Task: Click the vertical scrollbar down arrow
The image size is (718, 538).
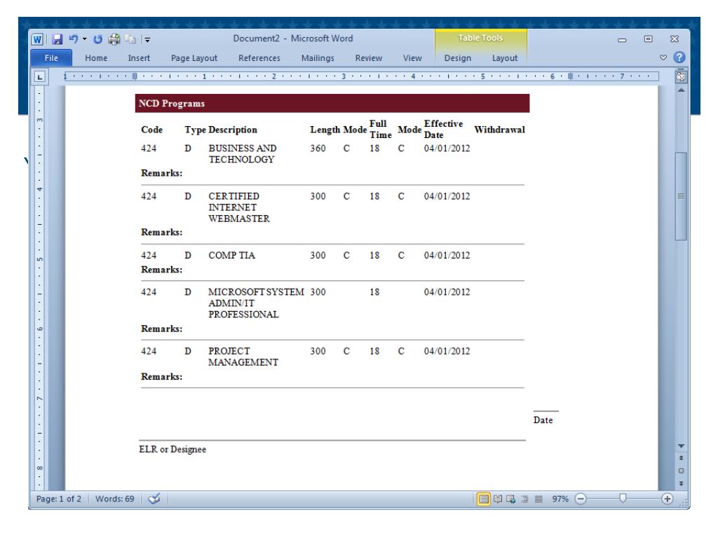Action: [x=681, y=446]
